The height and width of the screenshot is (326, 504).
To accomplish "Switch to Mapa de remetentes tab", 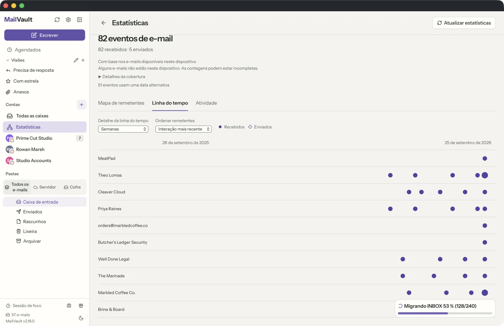I will (121, 103).
